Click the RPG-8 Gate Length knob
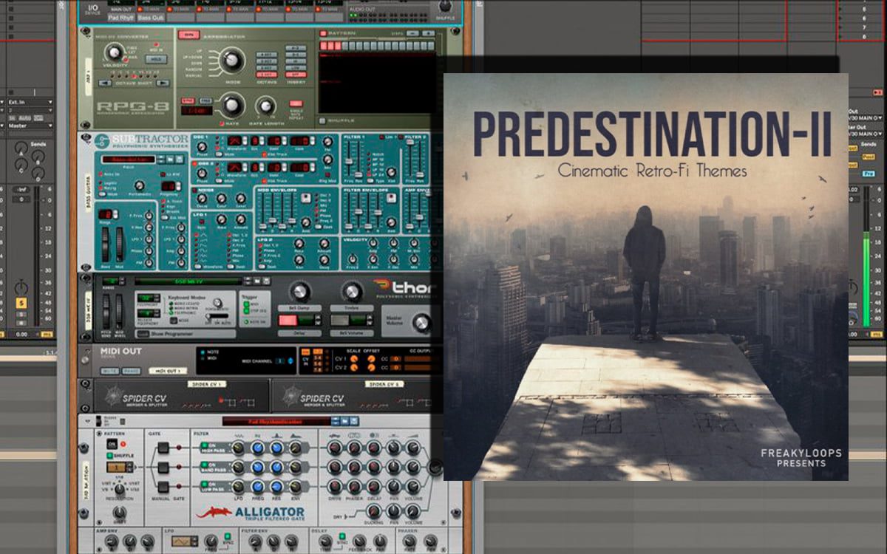The height and width of the screenshot is (554, 887). [x=266, y=106]
